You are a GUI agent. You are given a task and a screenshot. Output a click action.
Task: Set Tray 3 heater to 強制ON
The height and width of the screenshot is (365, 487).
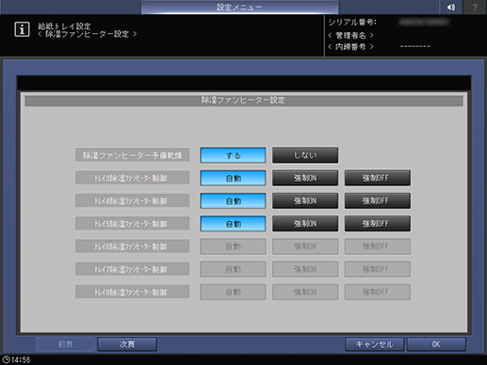pos(305,178)
